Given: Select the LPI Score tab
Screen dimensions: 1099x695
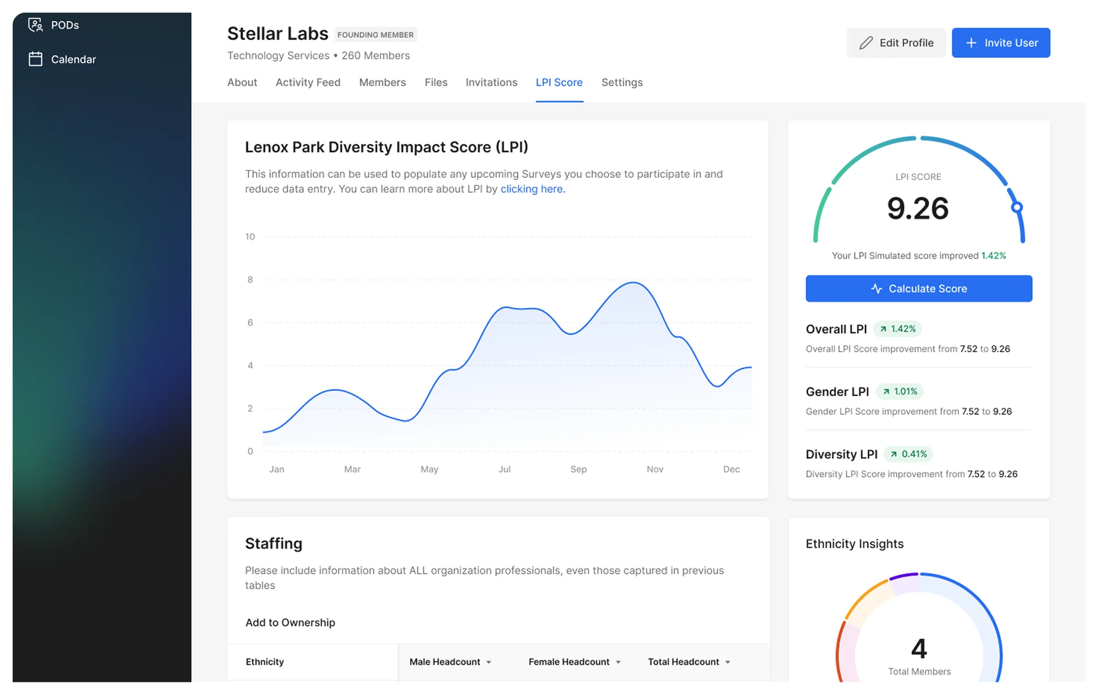Looking at the screenshot, I should point(559,82).
